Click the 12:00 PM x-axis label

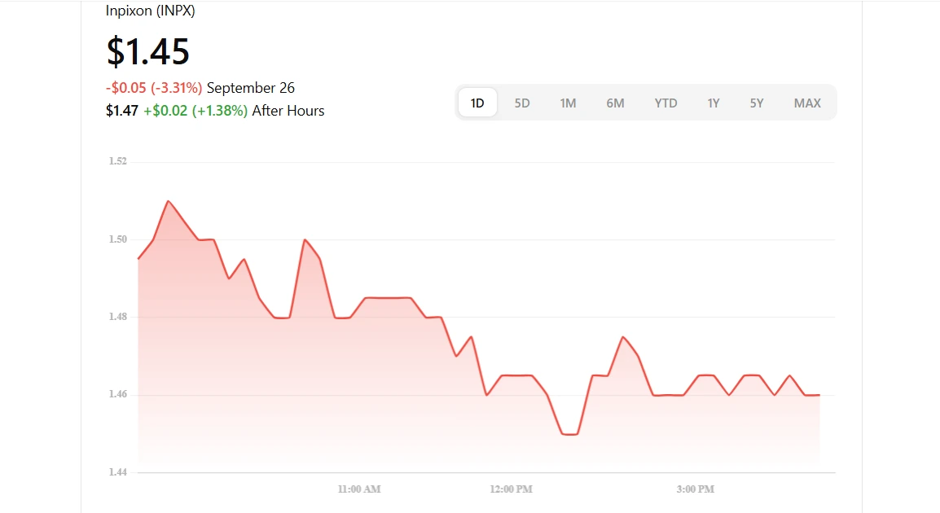511,489
